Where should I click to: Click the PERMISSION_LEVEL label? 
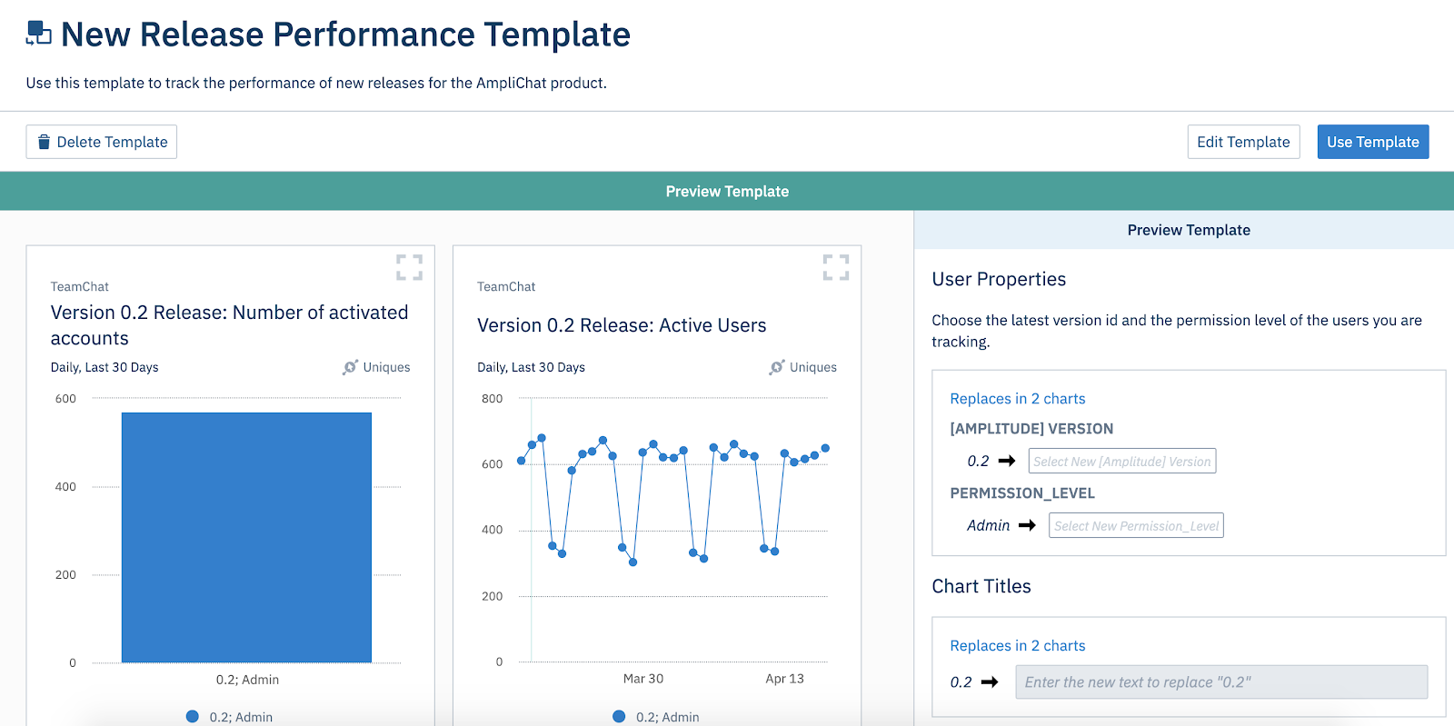pos(1022,493)
